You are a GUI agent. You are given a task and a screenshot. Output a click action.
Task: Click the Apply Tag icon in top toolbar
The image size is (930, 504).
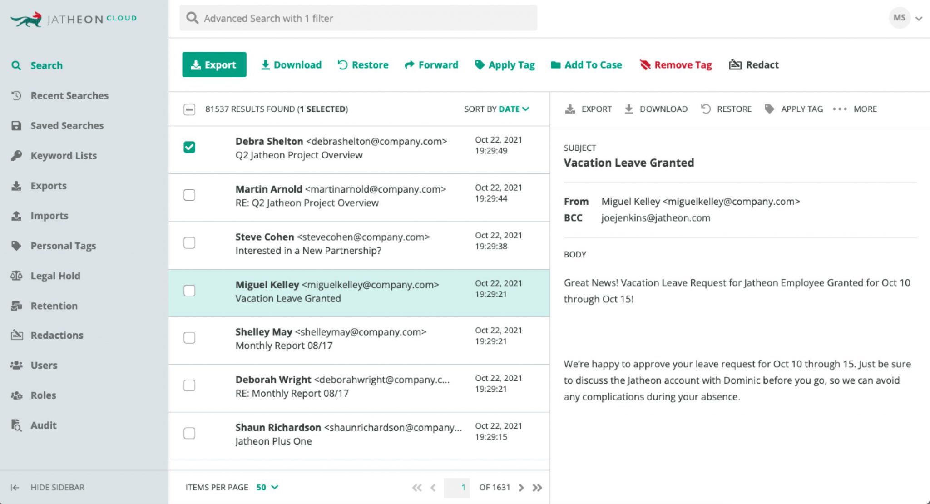[480, 65]
